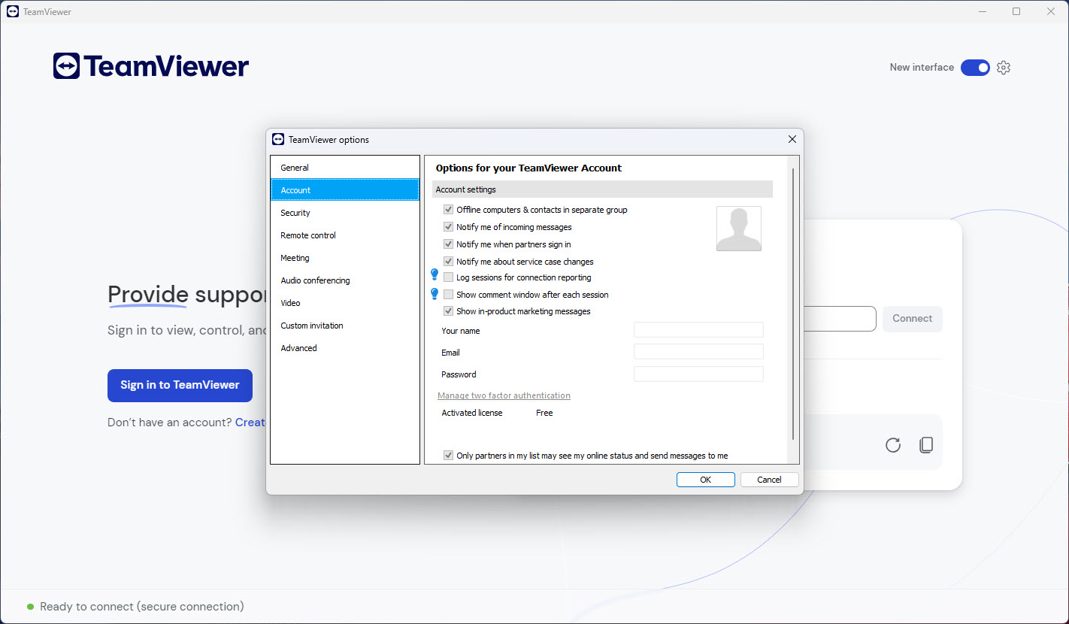Viewport: 1069px width, 624px height.
Task: Click the profile picture placeholder
Action: click(739, 229)
